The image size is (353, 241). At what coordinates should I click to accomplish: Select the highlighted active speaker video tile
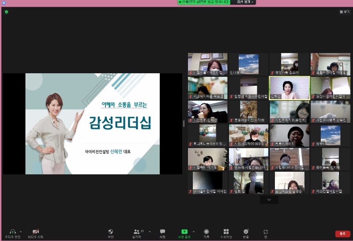289,88
